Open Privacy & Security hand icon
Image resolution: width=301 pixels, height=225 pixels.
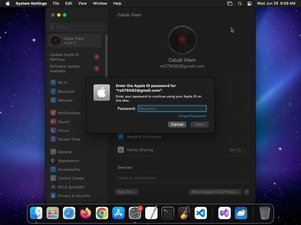pos(53,196)
